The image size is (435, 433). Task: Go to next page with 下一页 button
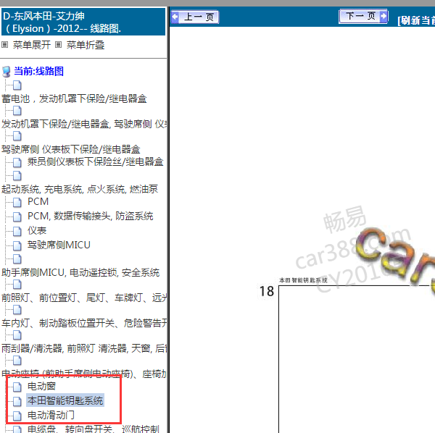[363, 16]
